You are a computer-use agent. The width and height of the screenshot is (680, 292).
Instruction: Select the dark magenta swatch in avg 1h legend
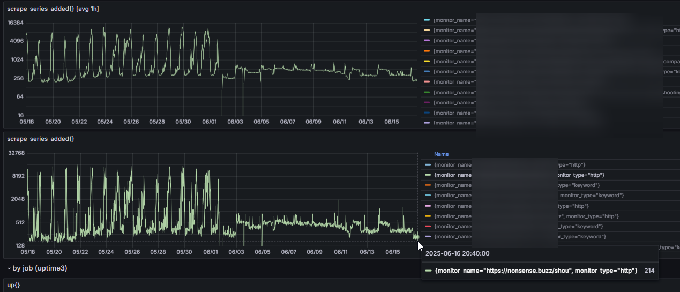point(427,102)
